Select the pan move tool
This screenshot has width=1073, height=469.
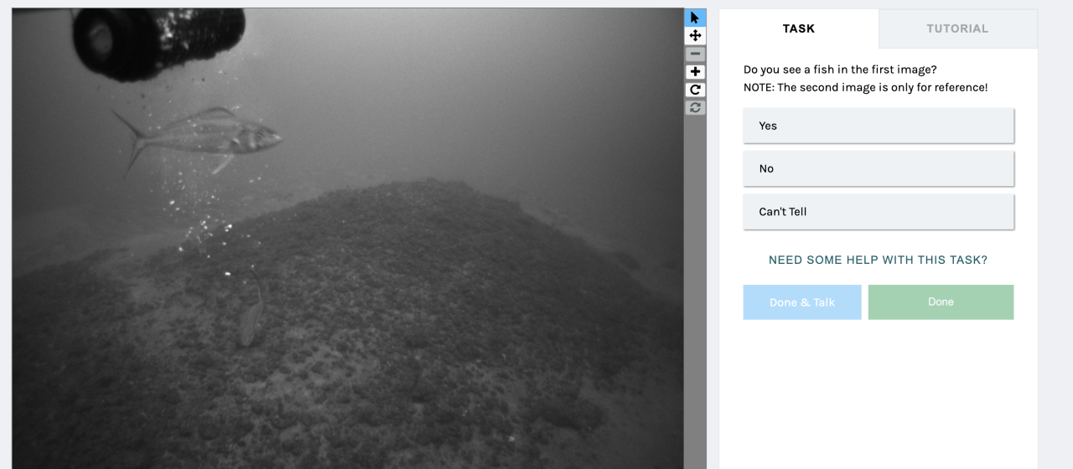pos(695,35)
